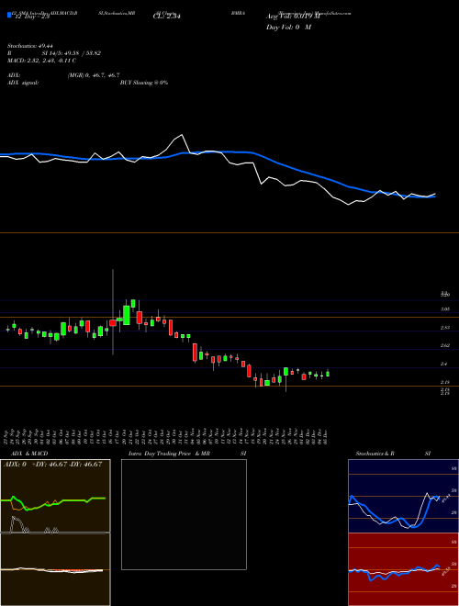Click the right end of the blue SMA line
Image resolution: width=459 pixels, height=606 pixels.
434,196
